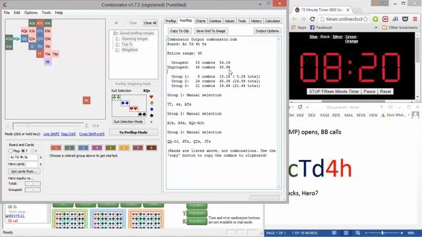
Task: Click the Output Options button
Action: pos(267,31)
